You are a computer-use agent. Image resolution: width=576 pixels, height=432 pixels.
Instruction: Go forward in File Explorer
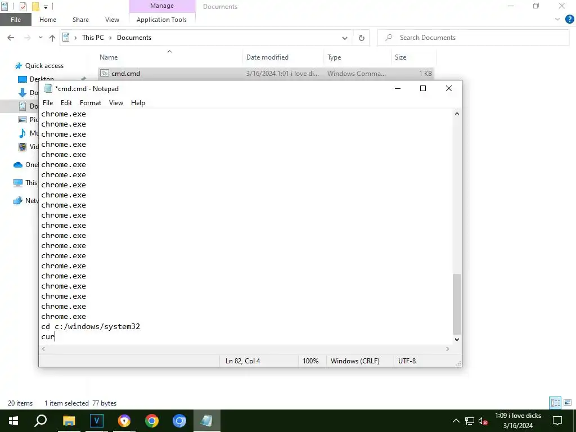[x=27, y=38]
